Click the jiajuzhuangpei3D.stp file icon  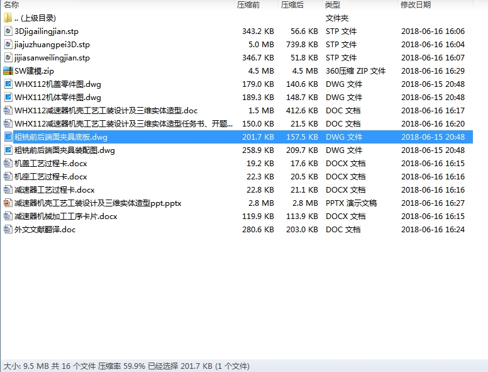(8, 44)
